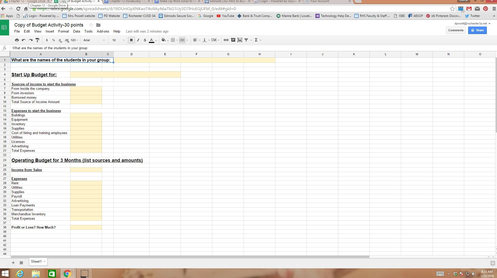The image size is (497, 278).
Task: Click the print icon in toolbar
Action: [x=17, y=40]
